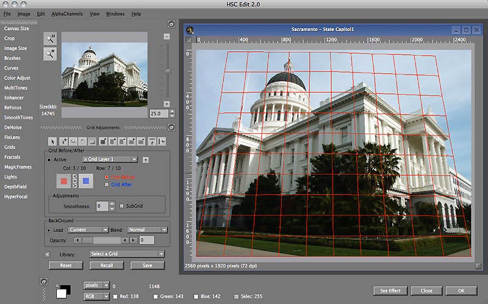Click the Save button

147,266
